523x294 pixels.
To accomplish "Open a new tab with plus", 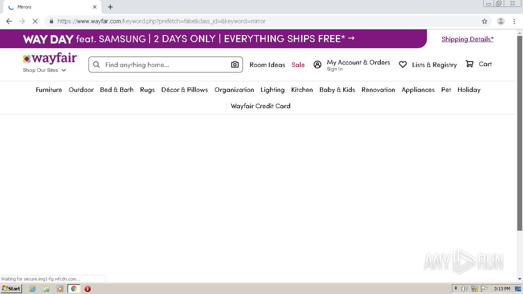I will pyautogui.click(x=110, y=7).
